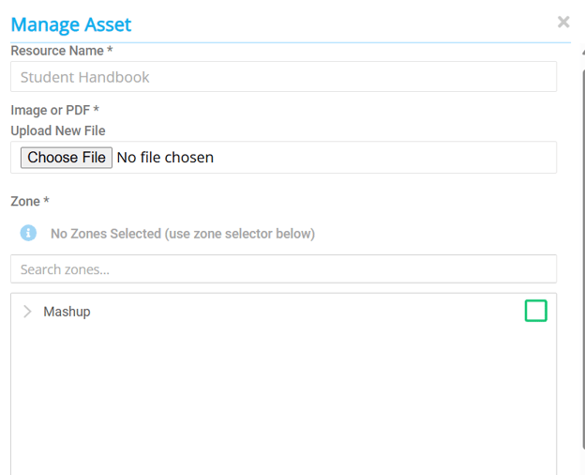
Task: Click the "Manage Asset" dialog title
Action: point(71,24)
